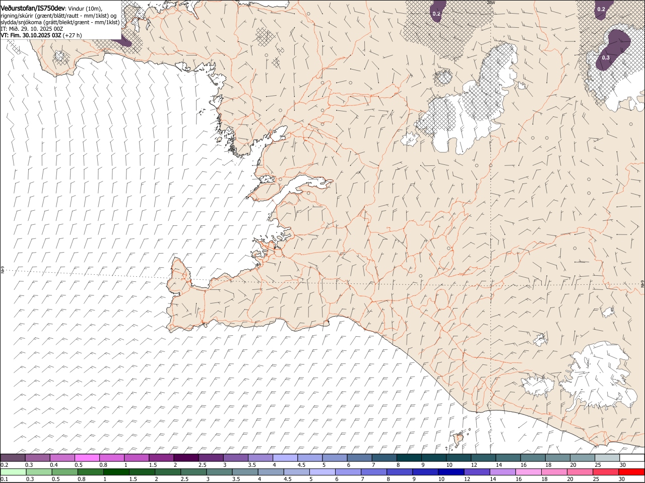Screen dimensions: 645x483
Task: Pick upper legend swatch starting at 6
Action: 359,458
